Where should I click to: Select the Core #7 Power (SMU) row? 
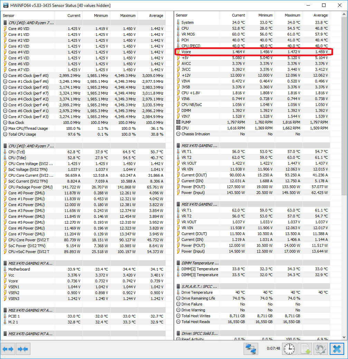(x=83, y=234)
